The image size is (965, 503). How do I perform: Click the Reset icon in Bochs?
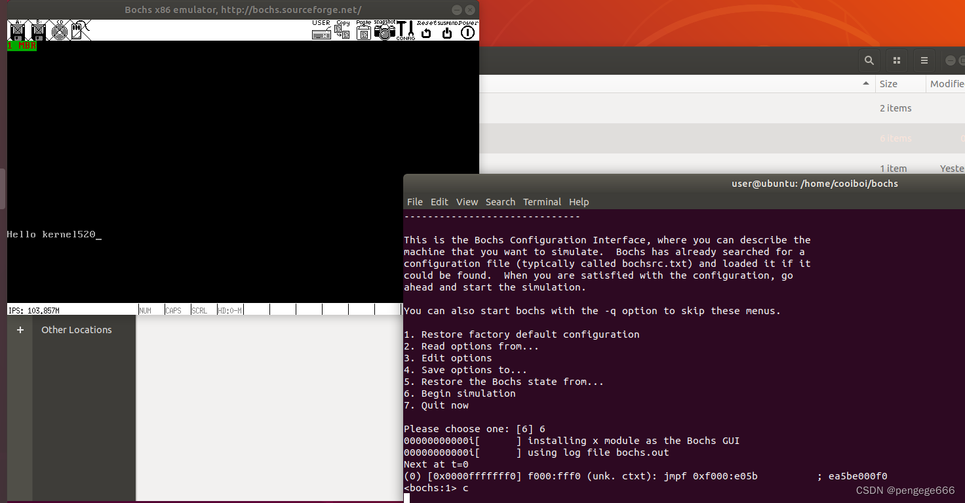pos(427,30)
